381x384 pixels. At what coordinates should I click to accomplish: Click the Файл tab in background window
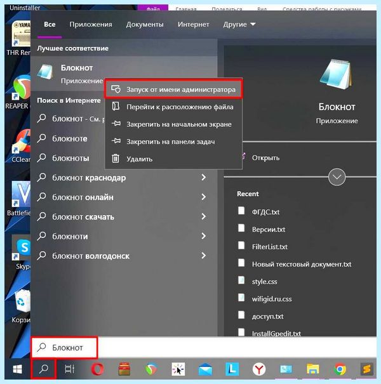[x=153, y=8]
